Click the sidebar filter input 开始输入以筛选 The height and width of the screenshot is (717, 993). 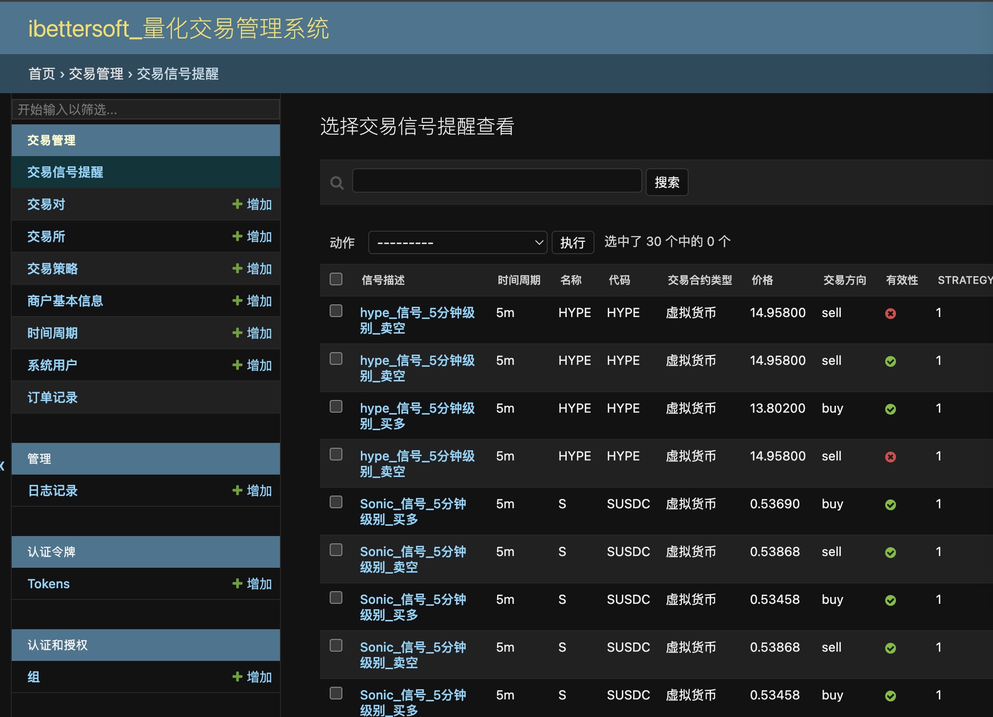tap(146, 109)
